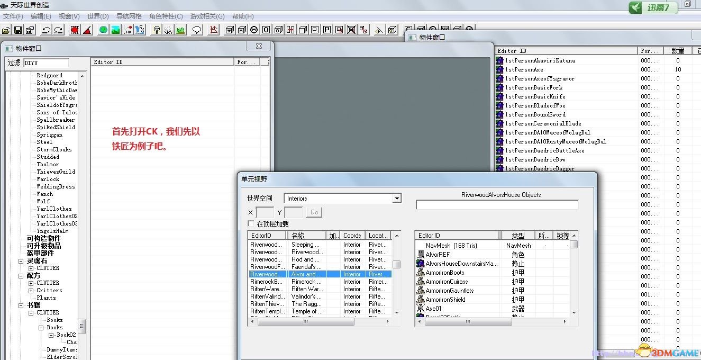The width and height of the screenshot is (701, 360).
Task: Collapse the Book02 tree node
Action: tap(51, 335)
